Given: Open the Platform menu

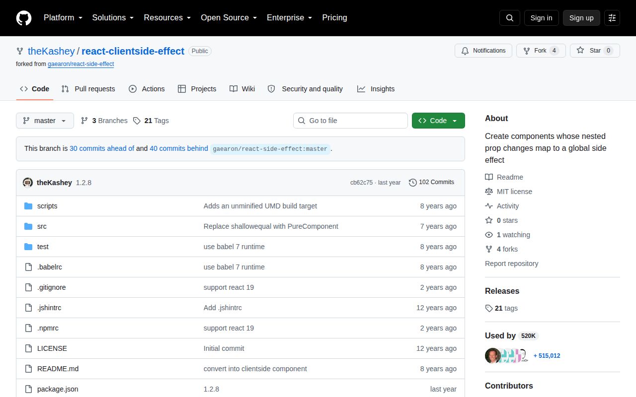Looking at the screenshot, I should coord(63,17).
